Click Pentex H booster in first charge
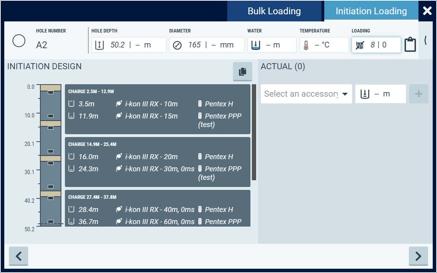Image resolution: width=437 pixels, height=273 pixels. pyautogui.click(x=219, y=104)
